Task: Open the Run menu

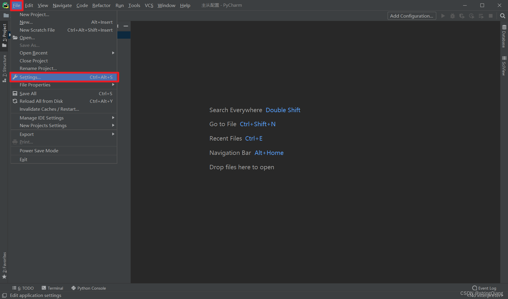Action: (120, 5)
